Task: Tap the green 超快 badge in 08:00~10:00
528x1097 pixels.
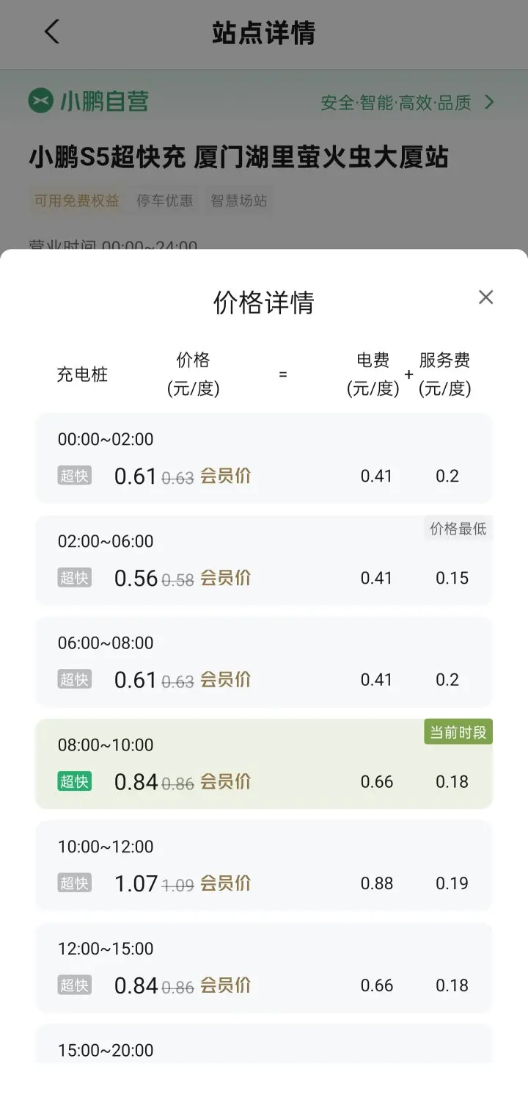Action: click(75, 781)
